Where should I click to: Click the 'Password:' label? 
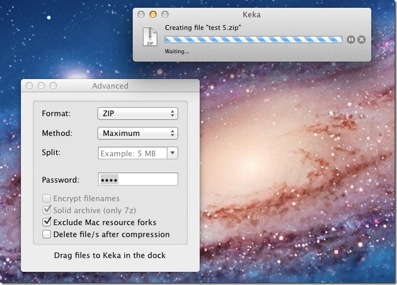60,180
